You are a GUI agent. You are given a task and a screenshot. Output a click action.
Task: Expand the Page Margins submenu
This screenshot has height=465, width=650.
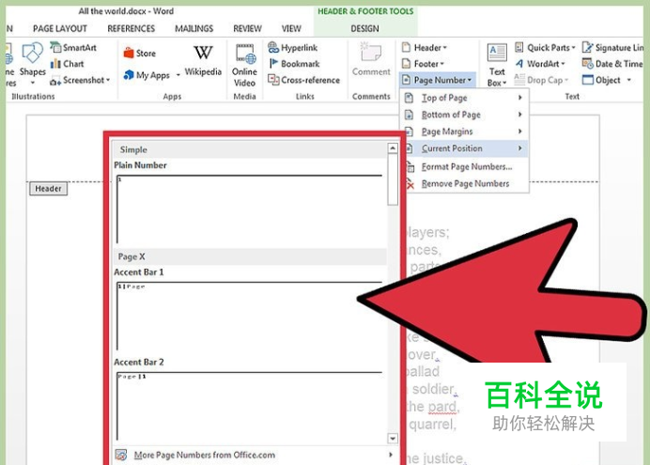(464, 132)
